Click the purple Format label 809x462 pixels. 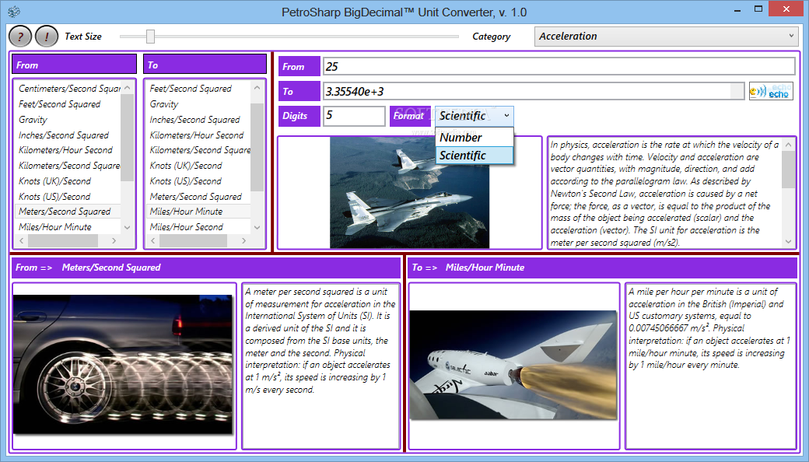tap(410, 116)
